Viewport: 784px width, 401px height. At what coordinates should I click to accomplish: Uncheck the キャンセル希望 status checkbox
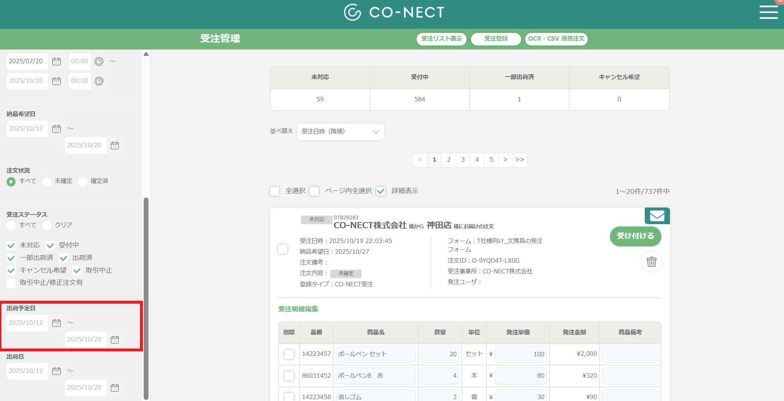click(x=11, y=271)
